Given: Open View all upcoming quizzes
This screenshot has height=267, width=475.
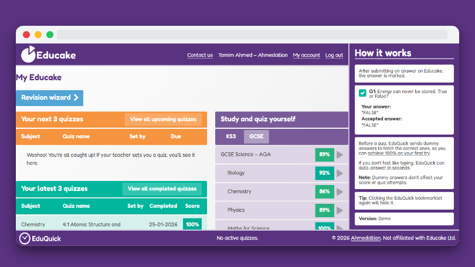Looking at the screenshot, I should coord(163,119).
